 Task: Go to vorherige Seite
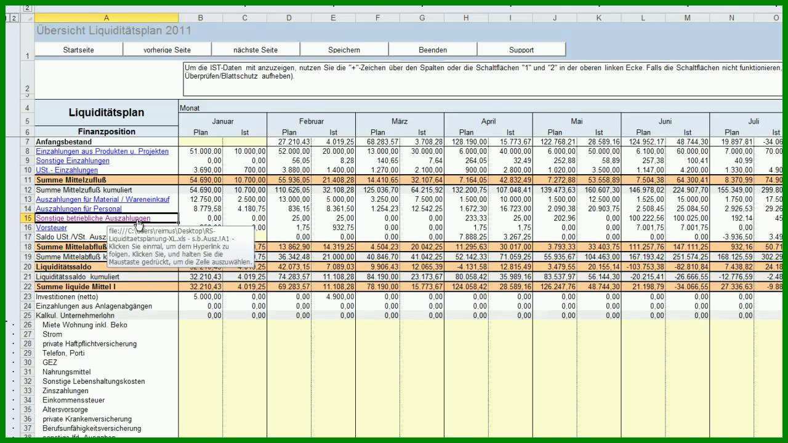(x=167, y=50)
